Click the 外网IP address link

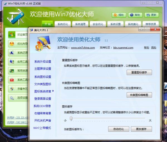tap(18, 118)
